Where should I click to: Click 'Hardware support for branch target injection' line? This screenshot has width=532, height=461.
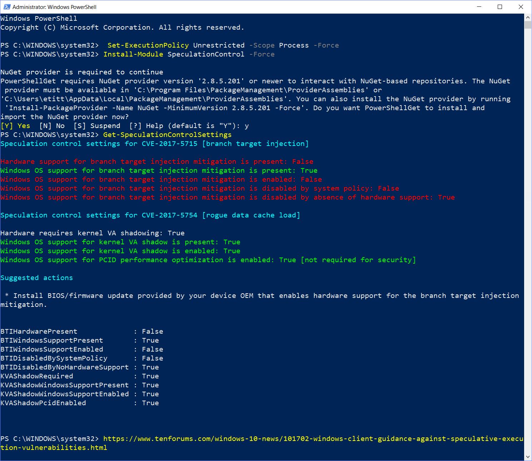pos(157,162)
